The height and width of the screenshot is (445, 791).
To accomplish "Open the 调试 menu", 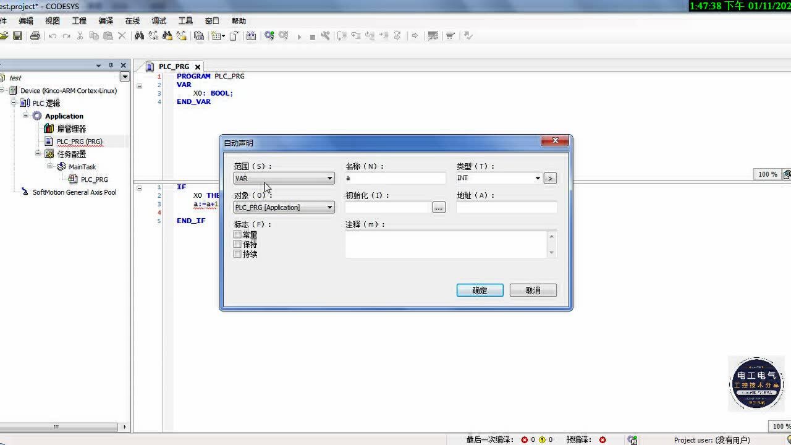I will (158, 20).
